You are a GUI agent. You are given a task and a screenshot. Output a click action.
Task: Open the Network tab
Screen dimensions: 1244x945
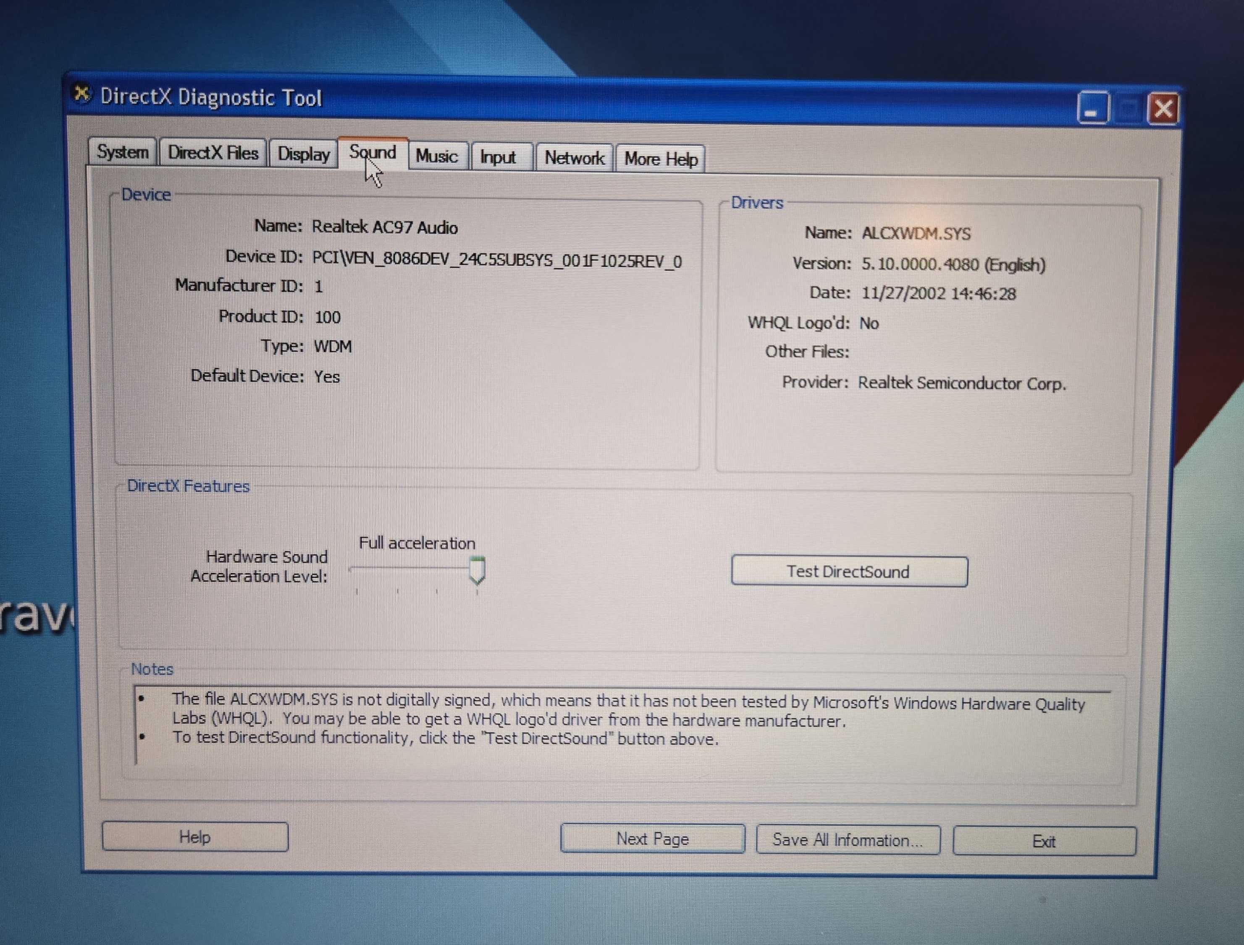574,158
